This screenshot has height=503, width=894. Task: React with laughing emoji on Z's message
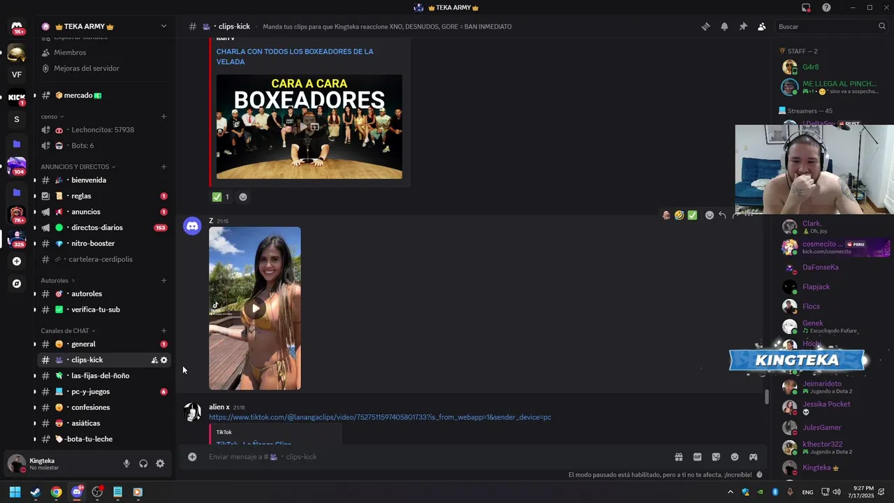(x=679, y=215)
